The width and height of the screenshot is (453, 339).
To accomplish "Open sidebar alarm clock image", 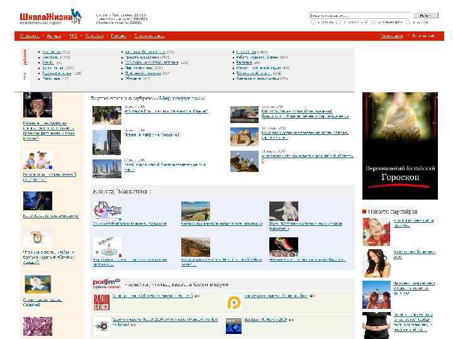I will click(x=38, y=237).
